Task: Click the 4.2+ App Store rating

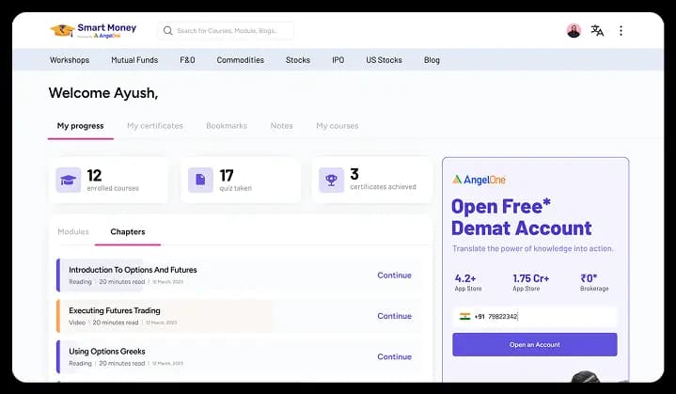Action: click(x=468, y=282)
